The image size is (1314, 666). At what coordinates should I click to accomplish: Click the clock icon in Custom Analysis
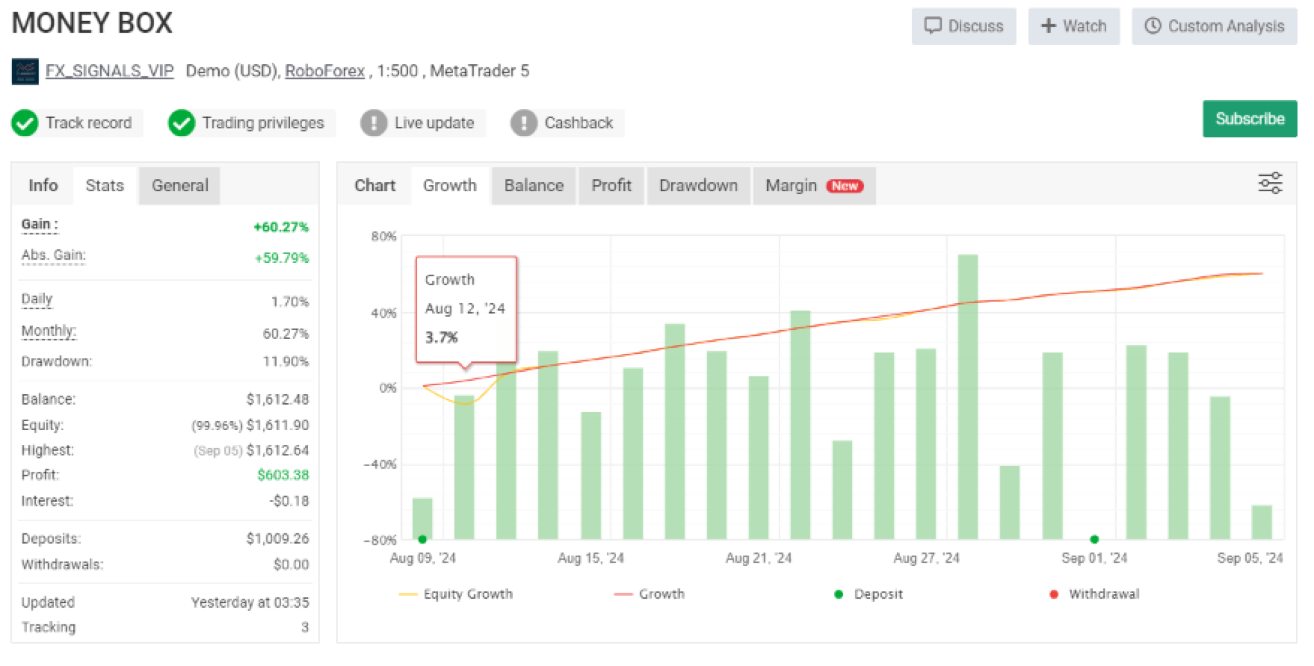click(1153, 26)
